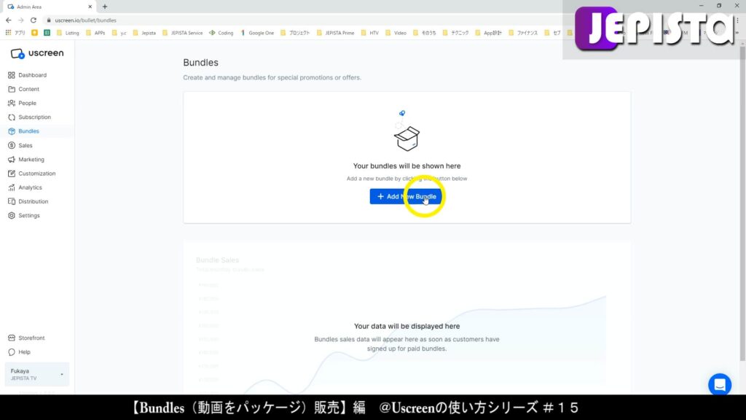Open Marketing megaphone icon
Viewport: 746px width, 420px height.
(12, 160)
